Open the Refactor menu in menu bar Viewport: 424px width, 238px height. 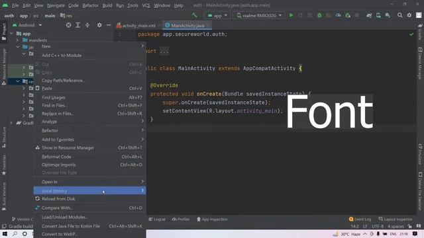[90, 5]
